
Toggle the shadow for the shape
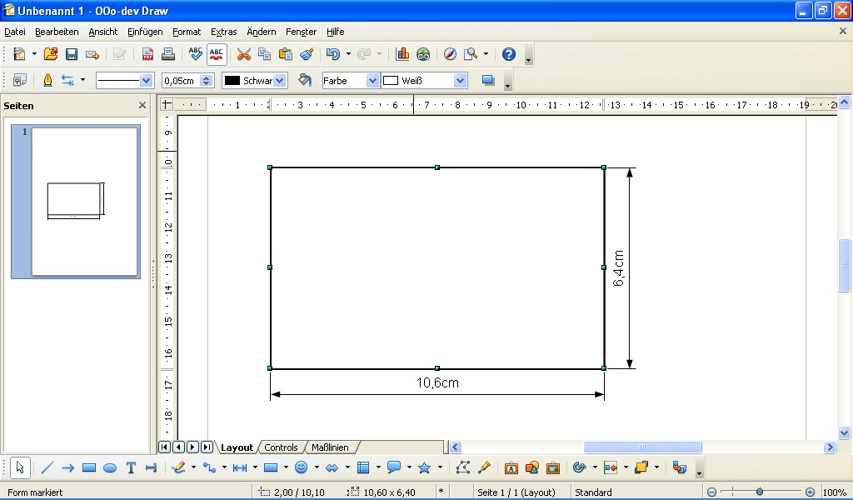pos(488,81)
